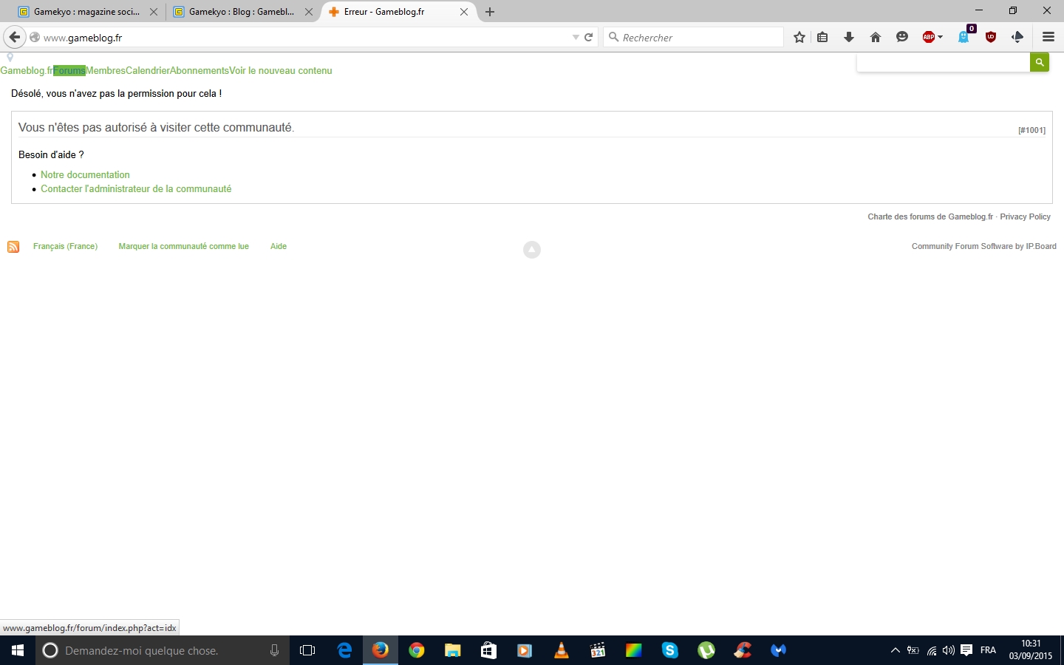Open the Windows Store taskbar icon
This screenshot has width=1064, height=665.
click(x=488, y=650)
